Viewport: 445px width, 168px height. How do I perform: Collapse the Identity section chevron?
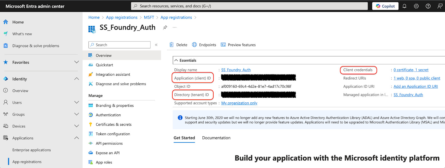[76, 79]
